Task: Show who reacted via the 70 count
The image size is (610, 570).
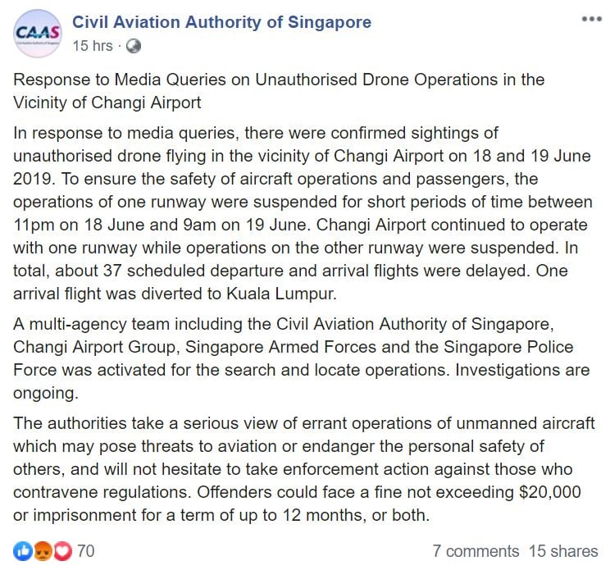Action: [85, 550]
